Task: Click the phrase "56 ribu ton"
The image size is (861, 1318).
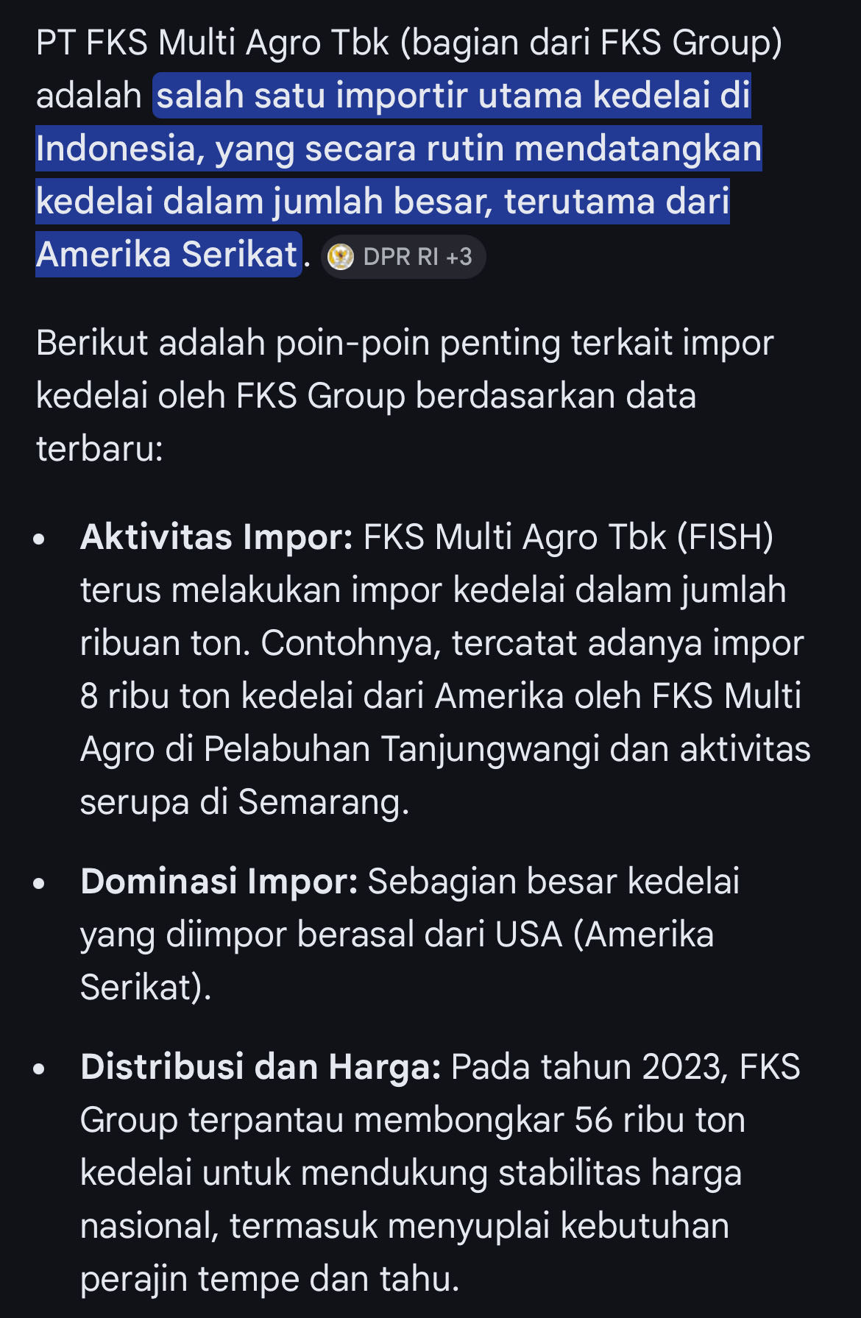Action: (x=659, y=1120)
